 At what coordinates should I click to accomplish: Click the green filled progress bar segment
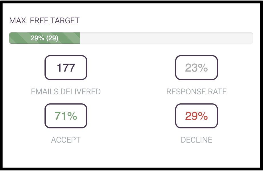pos(44,38)
